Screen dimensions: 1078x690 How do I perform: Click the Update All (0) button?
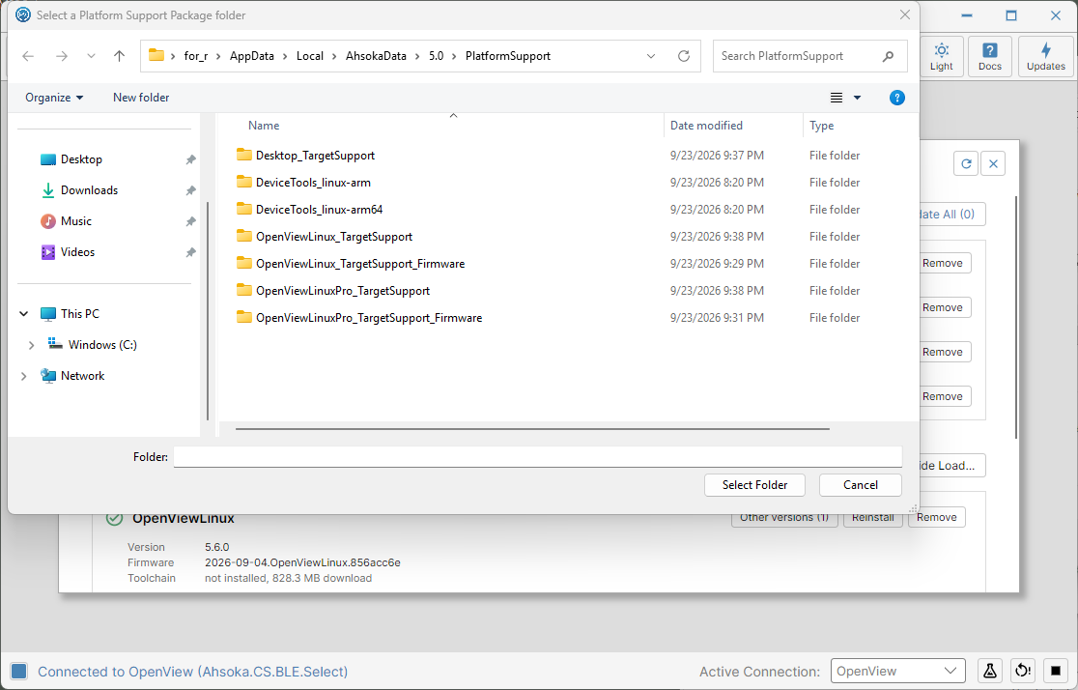[x=952, y=214]
